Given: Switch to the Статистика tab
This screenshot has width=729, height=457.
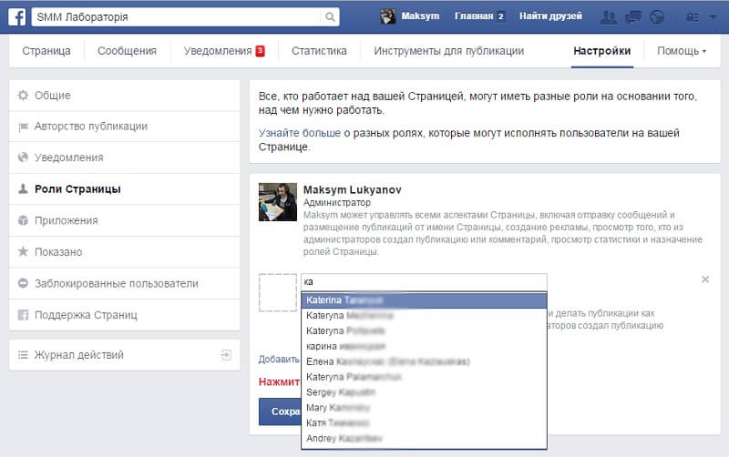Looking at the screenshot, I should coord(319,51).
